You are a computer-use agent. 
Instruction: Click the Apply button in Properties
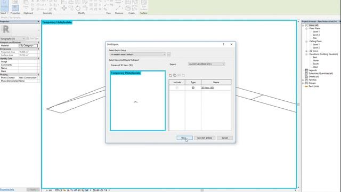pyautogui.click(x=33, y=190)
